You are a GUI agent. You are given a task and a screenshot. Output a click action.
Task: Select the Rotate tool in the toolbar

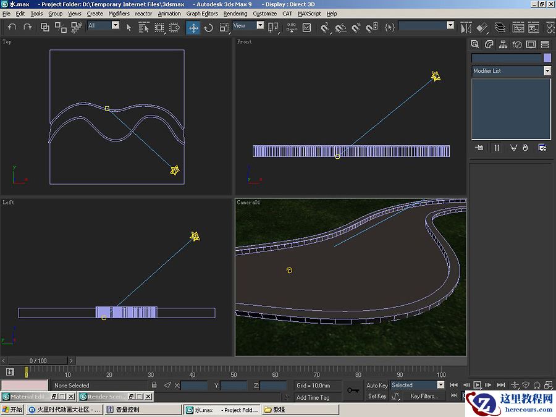tap(209, 27)
